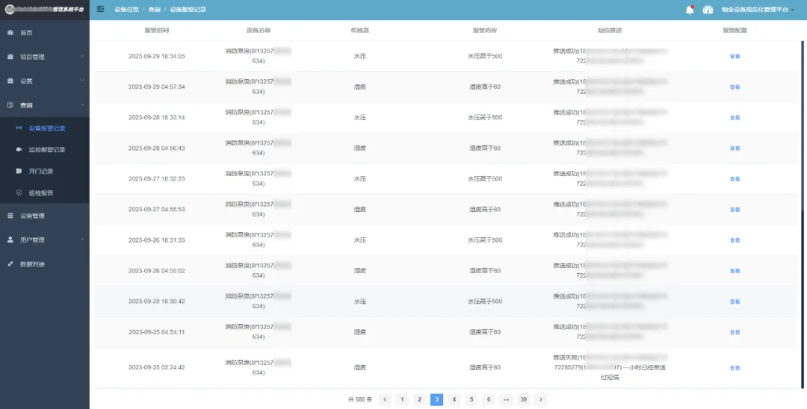Viewport: 807px width, 409px height.
Task: Click 查看 for the 2023-09-29 18:34:05 alarm
Action: (735, 57)
